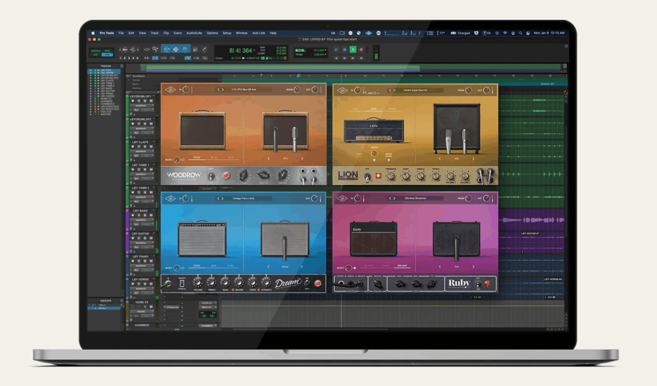Click the Go to End transport button
The height and width of the screenshot is (386, 657).
pyautogui.click(x=361, y=58)
